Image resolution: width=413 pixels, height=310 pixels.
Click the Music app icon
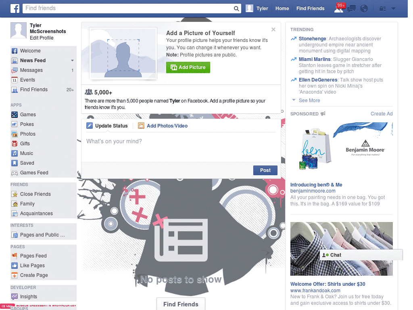[x=15, y=153]
